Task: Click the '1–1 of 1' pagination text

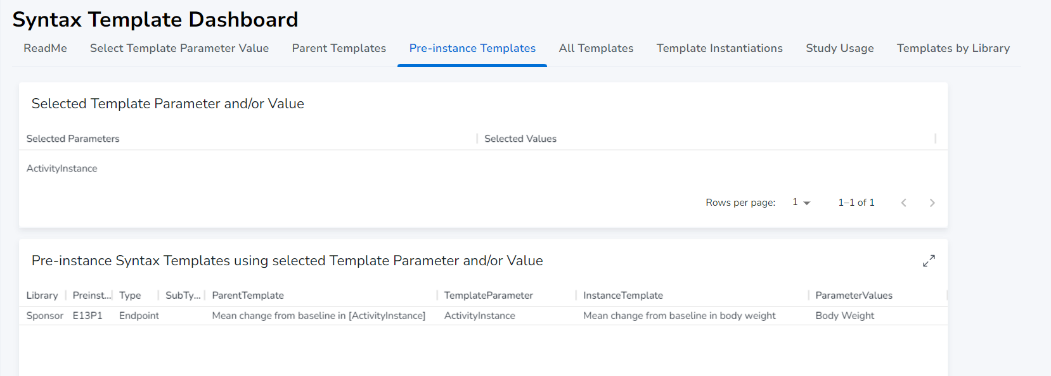Action: (856, 203)
